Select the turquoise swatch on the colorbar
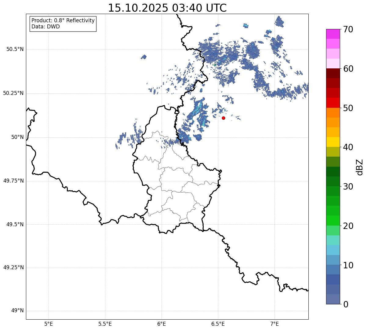The image size is (367, 330). pos(333,240)
